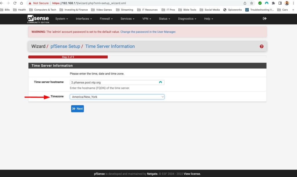Open the Extensions puzzle piece menu
The height and width of the screenshot is (177, 297).
coord(273,3)
